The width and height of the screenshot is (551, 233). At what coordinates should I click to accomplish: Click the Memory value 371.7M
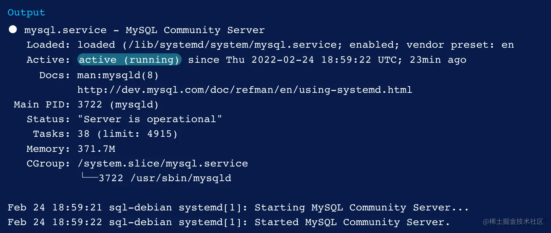pos(96,149)
